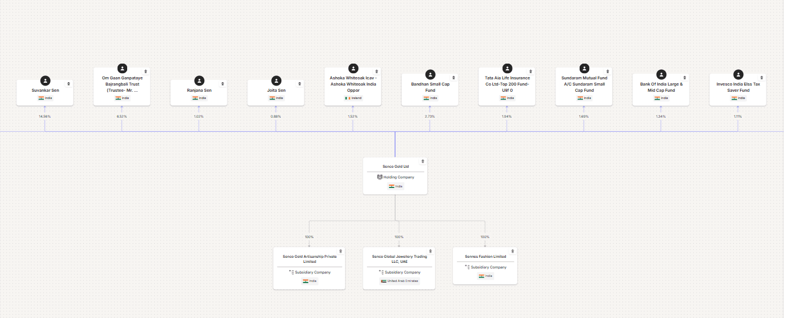Viewport: 785px width, 318px height.
Task: Delete the Senco Gold Ltd node
Action: (423, 161)
